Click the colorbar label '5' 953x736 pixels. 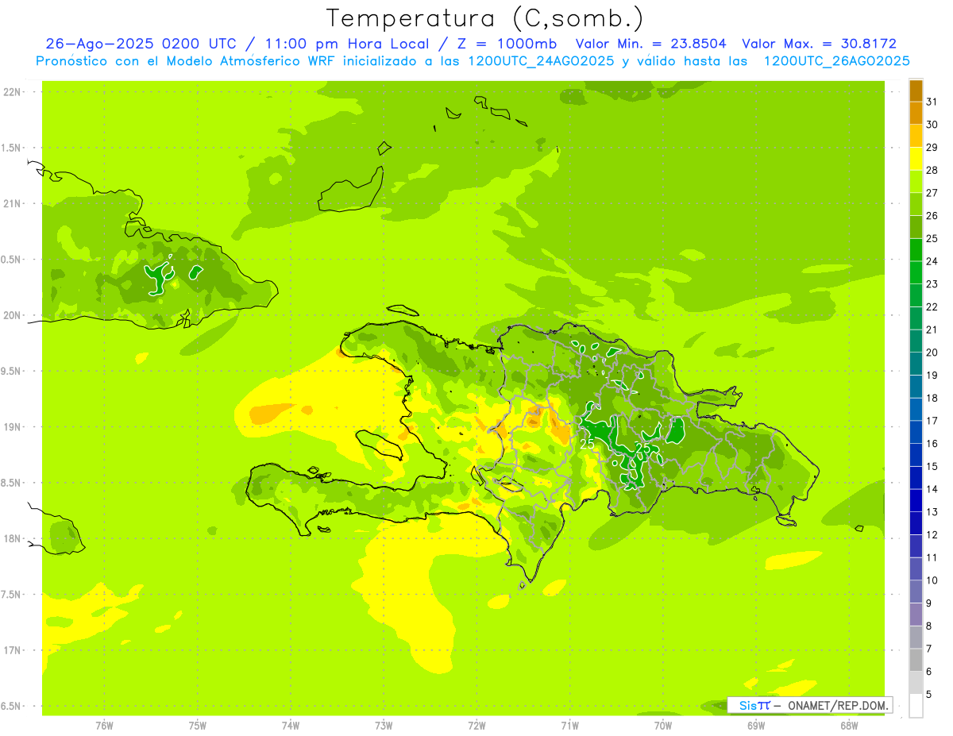click(x=929, y=694)
